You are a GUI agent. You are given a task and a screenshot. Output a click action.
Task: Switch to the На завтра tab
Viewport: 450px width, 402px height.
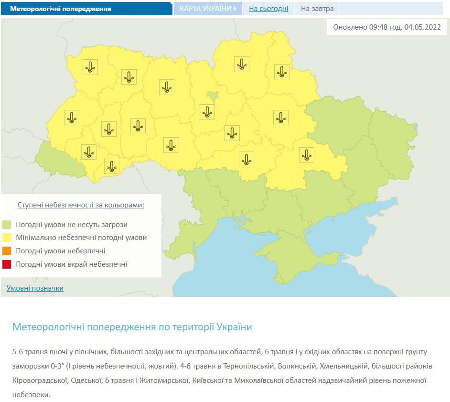[317, 9]
